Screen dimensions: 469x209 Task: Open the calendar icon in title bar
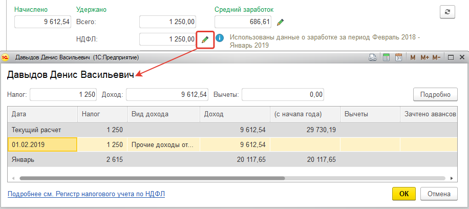[x=398, y=57]
